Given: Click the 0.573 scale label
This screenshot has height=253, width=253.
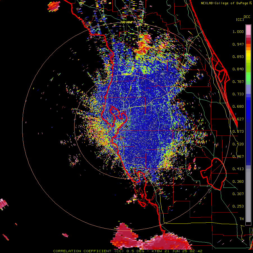Looking at the screenshot, I should pos(238,132).
